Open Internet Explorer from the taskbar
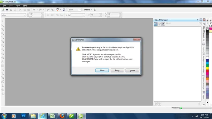The width and height of the screenshot is (212, 119). (42, 116)
